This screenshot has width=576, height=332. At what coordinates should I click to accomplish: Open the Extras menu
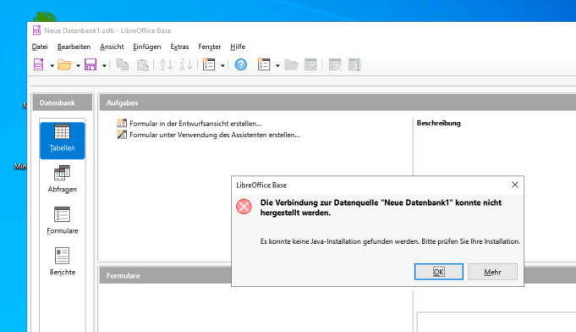[x=179, y=47]
